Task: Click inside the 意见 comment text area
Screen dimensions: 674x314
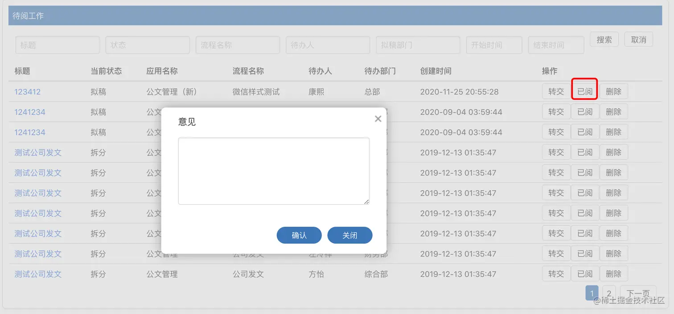Action: [x=274, y=171]
